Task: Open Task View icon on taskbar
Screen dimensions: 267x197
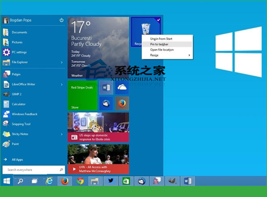Action: (35, 181)
